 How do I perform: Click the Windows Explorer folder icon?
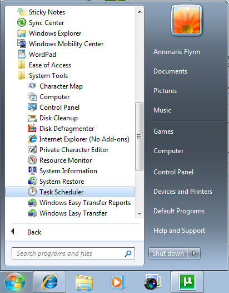pyautogui.click(x=22, y=33)
